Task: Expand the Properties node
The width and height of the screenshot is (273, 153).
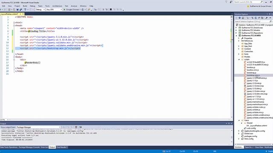Action: pyautogui.click(x=239, y=38)
